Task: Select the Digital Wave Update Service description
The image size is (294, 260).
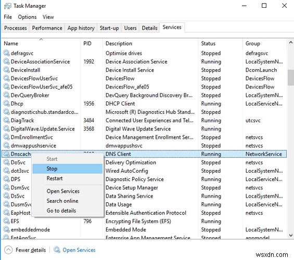Action: (x=138, y=128)
